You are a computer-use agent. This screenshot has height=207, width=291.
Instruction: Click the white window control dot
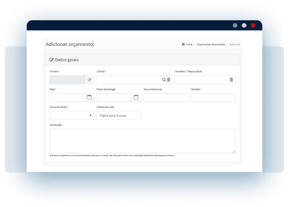(244, 25)
